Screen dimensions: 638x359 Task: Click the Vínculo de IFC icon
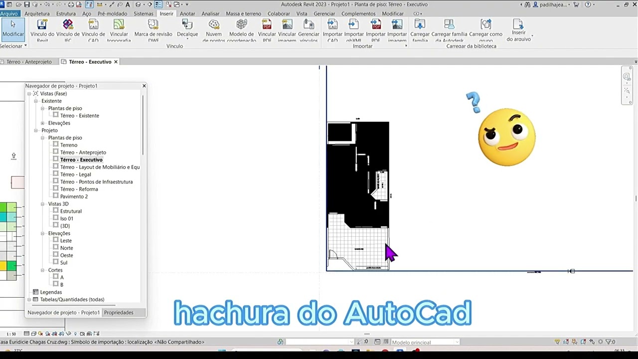tap(68, 24)
